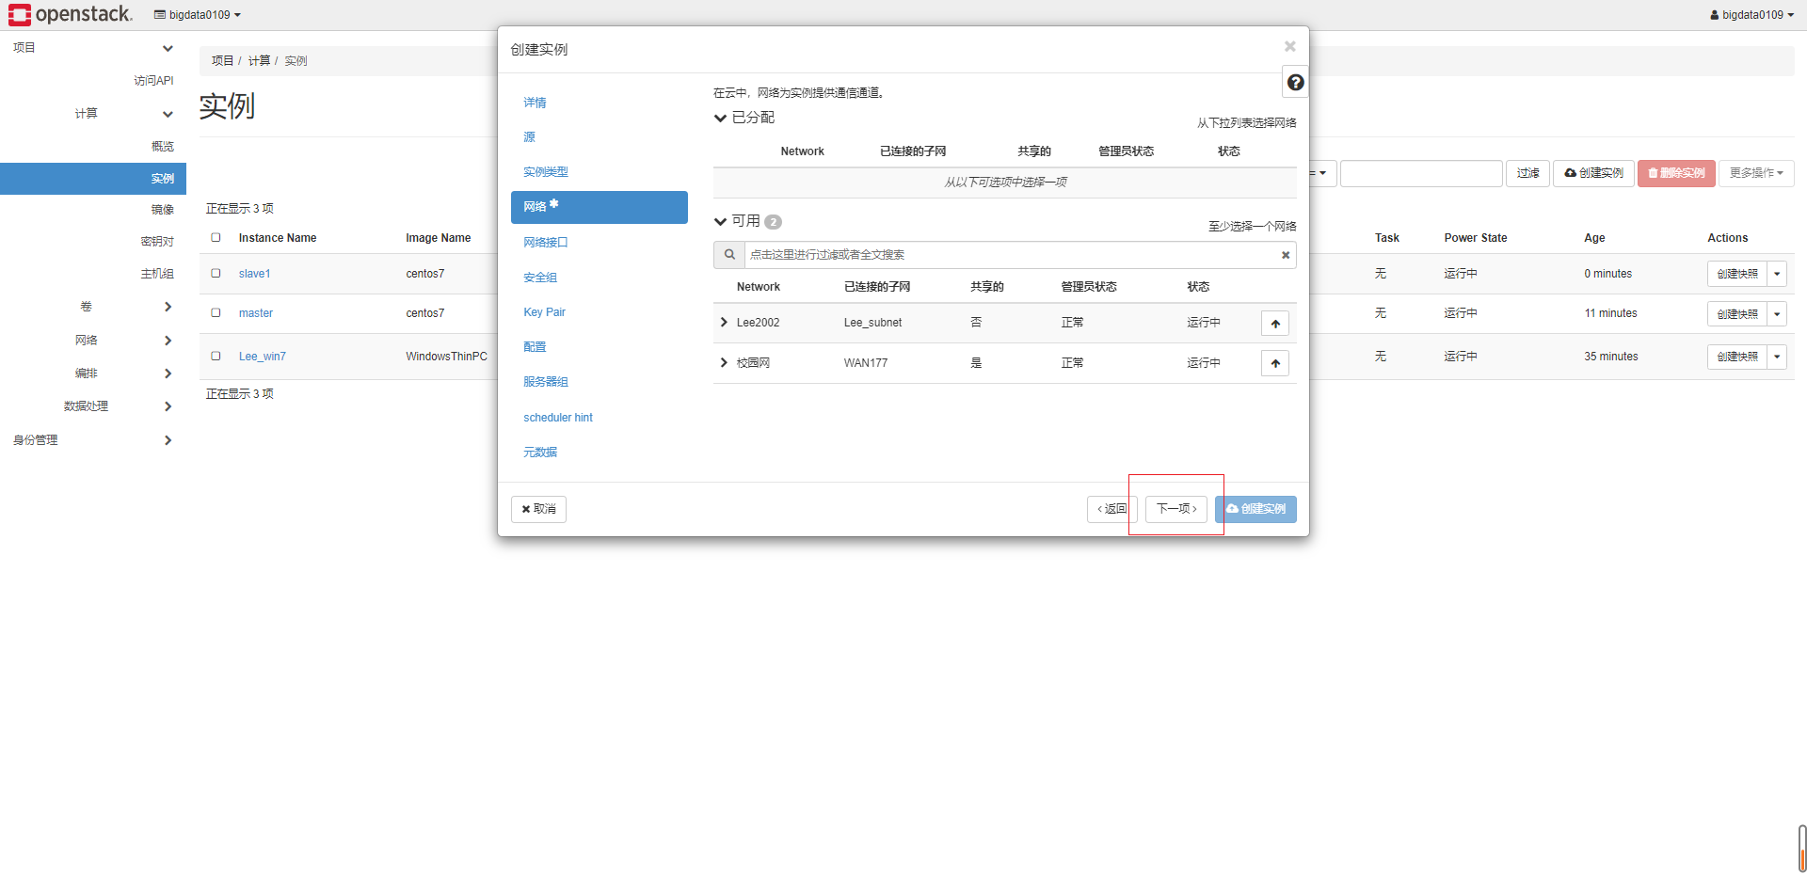Click the 过滤 button on instances page

(x=1527, y=173)
